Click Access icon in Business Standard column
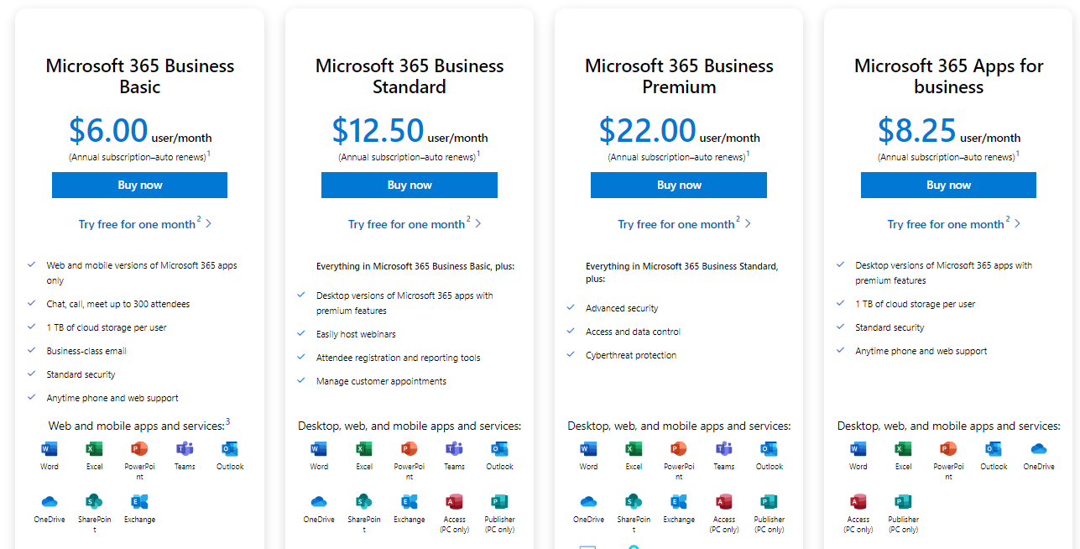The height and width of the screenshot is (549, 1080). 454,502
